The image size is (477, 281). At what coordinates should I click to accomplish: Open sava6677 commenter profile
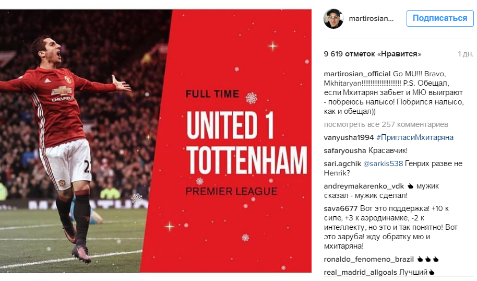pyautogui.click(x=340, y=208)
